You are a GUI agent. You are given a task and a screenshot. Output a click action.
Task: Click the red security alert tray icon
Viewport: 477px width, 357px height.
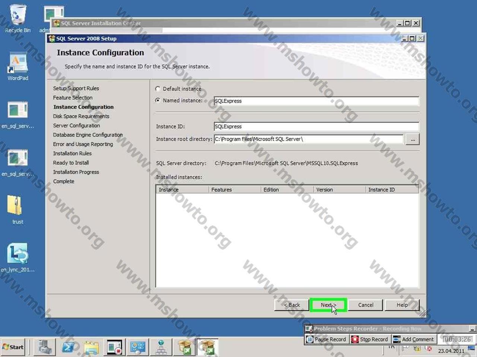point(429,349)
